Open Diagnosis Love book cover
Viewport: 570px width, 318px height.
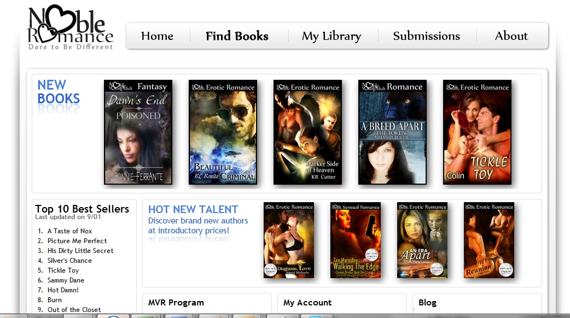pyautogui.click(x=289, y=240)
